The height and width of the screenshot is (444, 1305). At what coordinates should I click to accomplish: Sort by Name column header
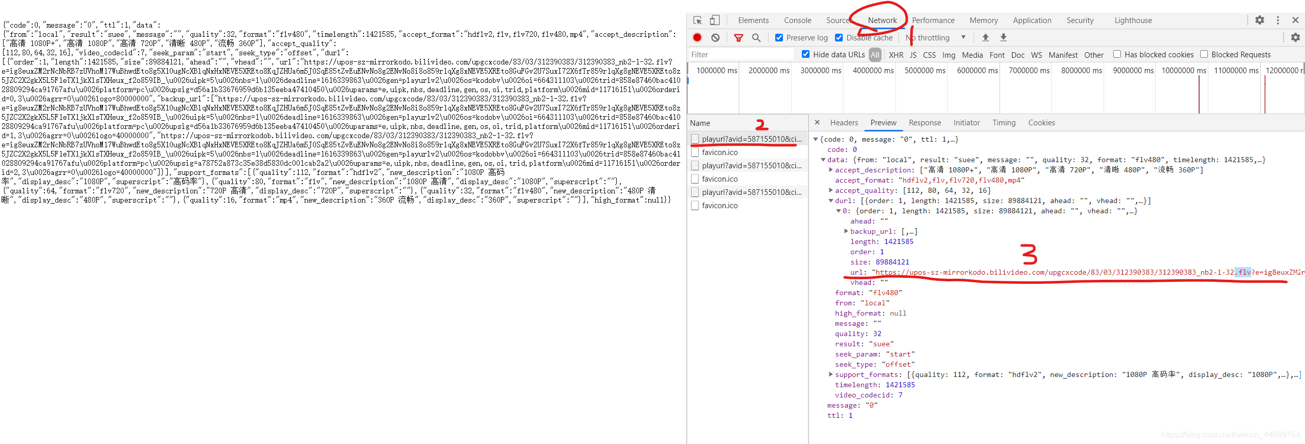tap(747, 123)
